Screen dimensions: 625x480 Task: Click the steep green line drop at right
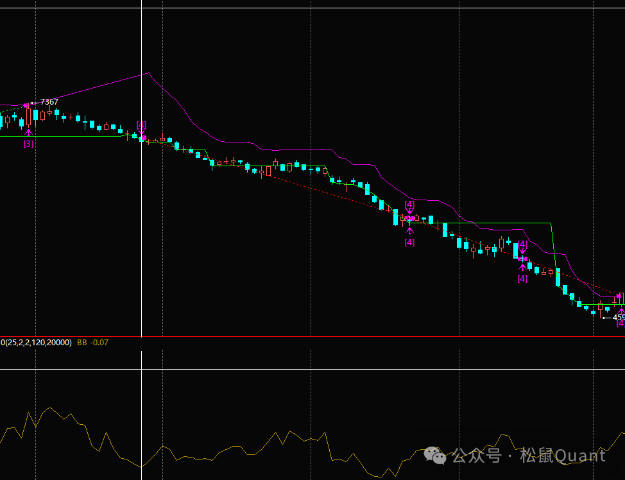[x=555, y=257]
